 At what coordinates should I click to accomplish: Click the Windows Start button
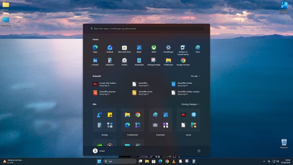pos(99,161)
